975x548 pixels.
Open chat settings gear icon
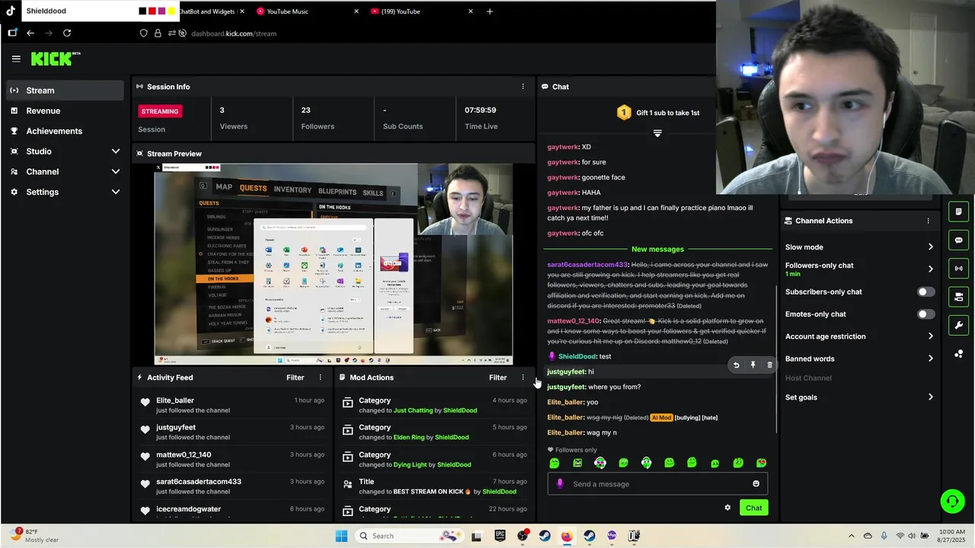pyautogui.click(x=727, y=508)
